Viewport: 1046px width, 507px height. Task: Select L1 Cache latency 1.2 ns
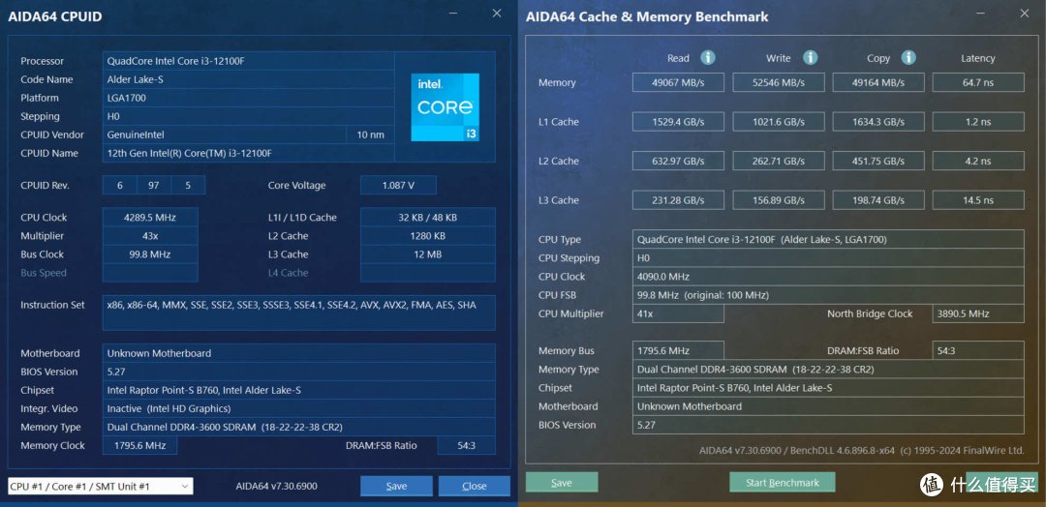(x=978, y=122)
